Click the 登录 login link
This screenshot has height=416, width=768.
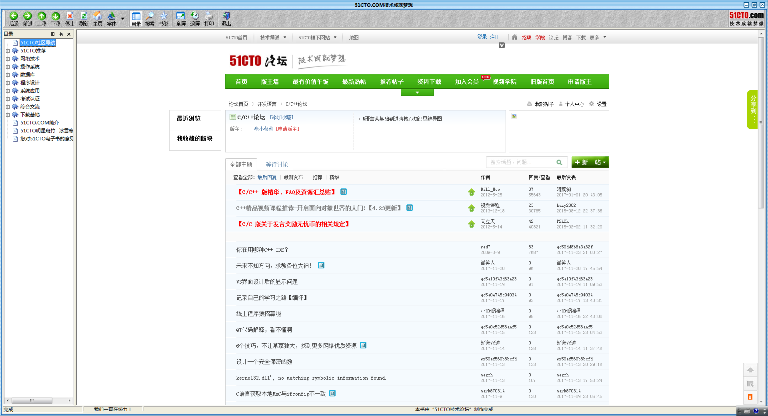tap(482, 37)
